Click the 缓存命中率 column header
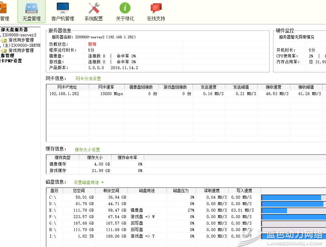 click(128, 157)
